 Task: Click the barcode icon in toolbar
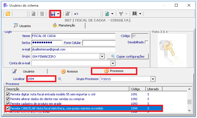pyautogui.click(x=135, y=14)
